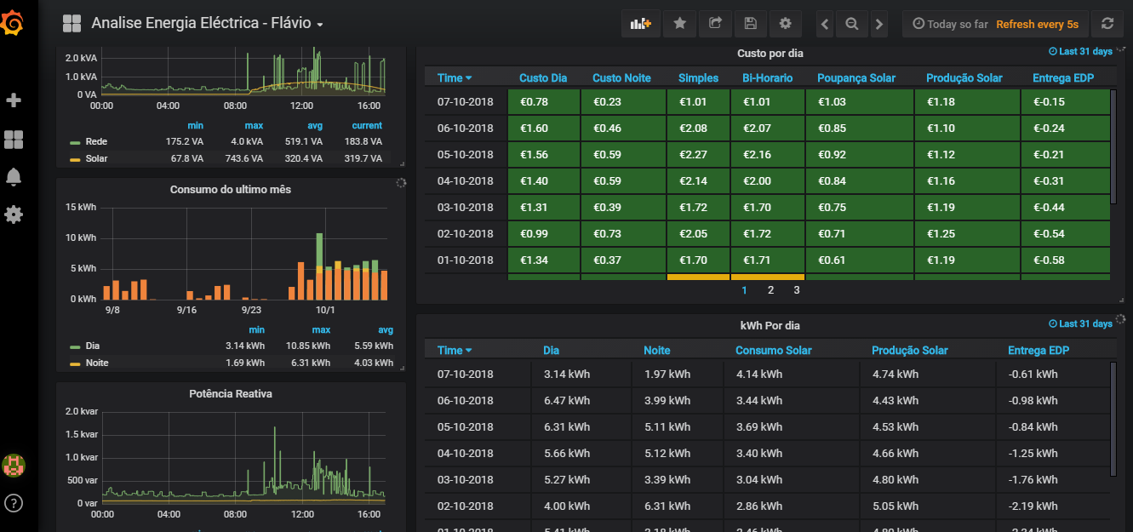1133x532 pixels.
Task: Click the Grafana logo home icon
Action: (14, 23)
